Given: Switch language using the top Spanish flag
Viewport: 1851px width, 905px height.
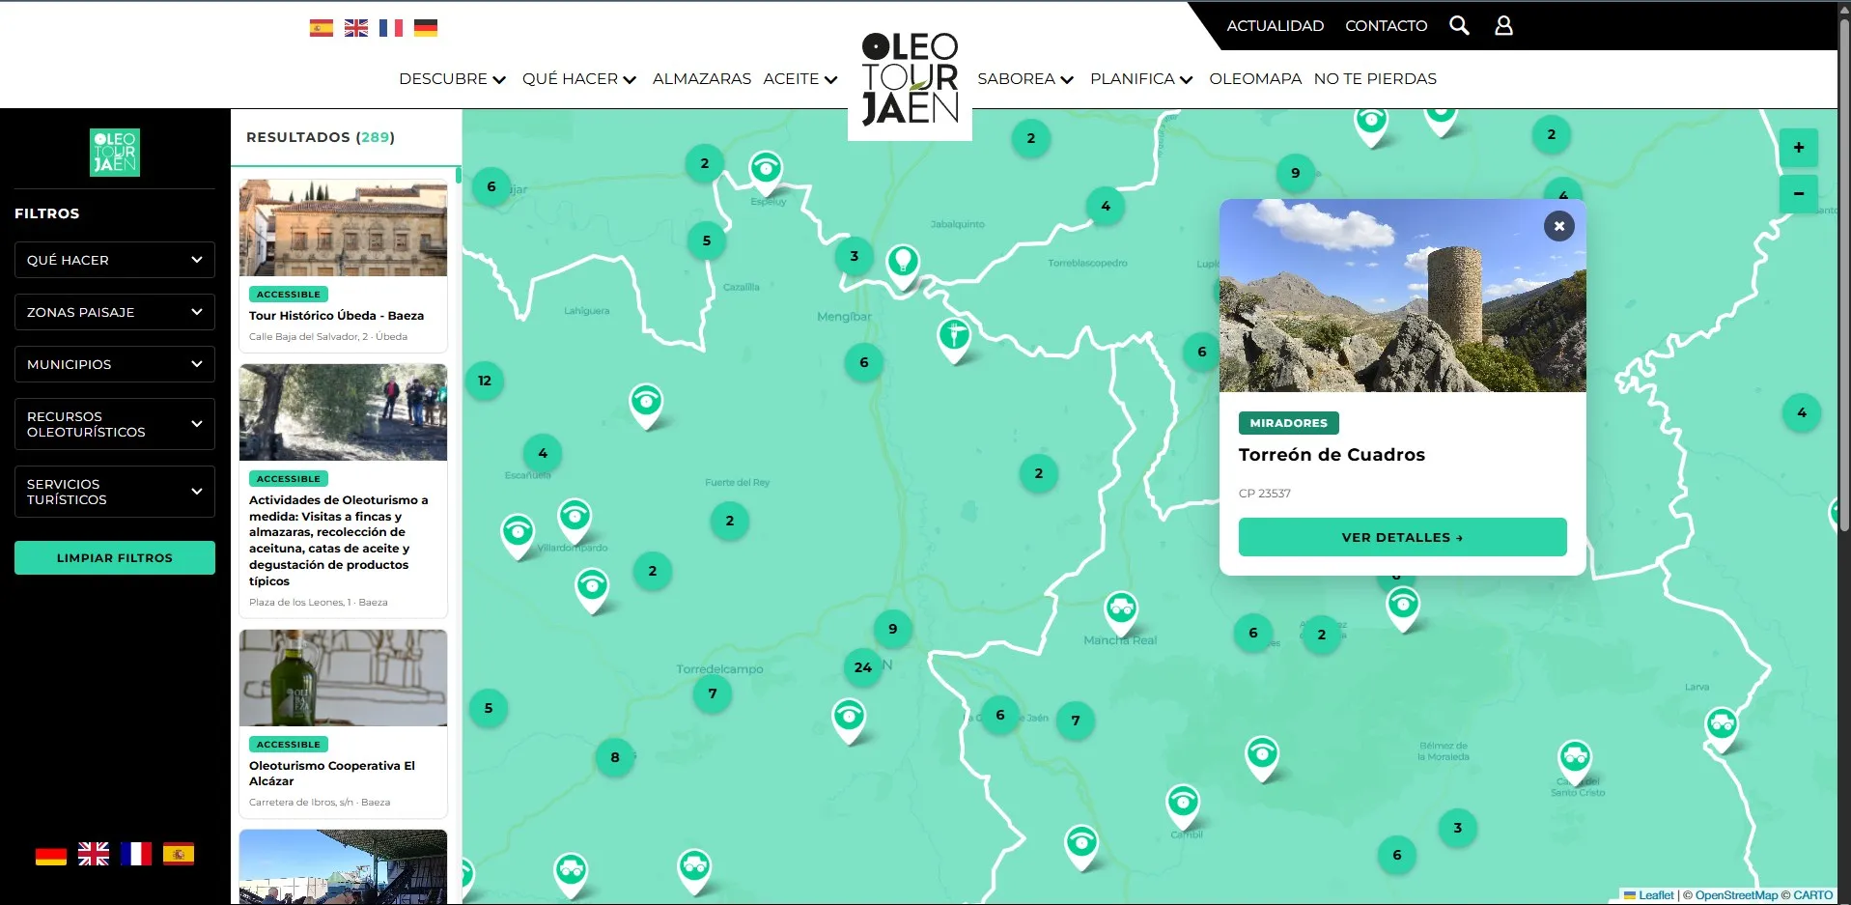Looking at the screenshot, I should [x=322, y=28].
